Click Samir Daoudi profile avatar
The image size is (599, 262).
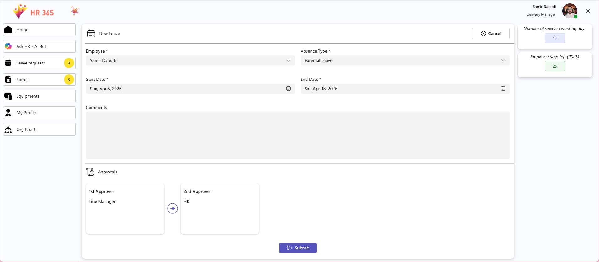[570, 11]
